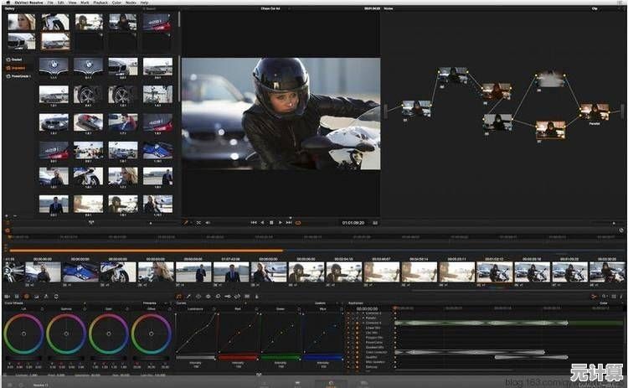Select the highlighted orange album in Gallery sidebar
This screenshot has width=628, height=388.
point(17,68)
